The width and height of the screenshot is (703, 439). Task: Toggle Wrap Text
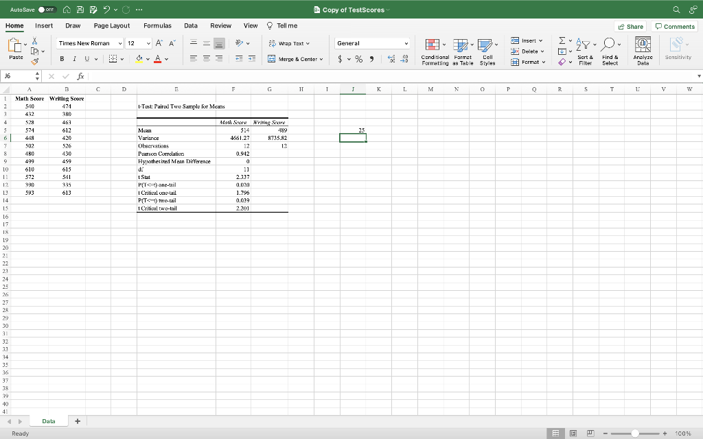tap(289, 43)
